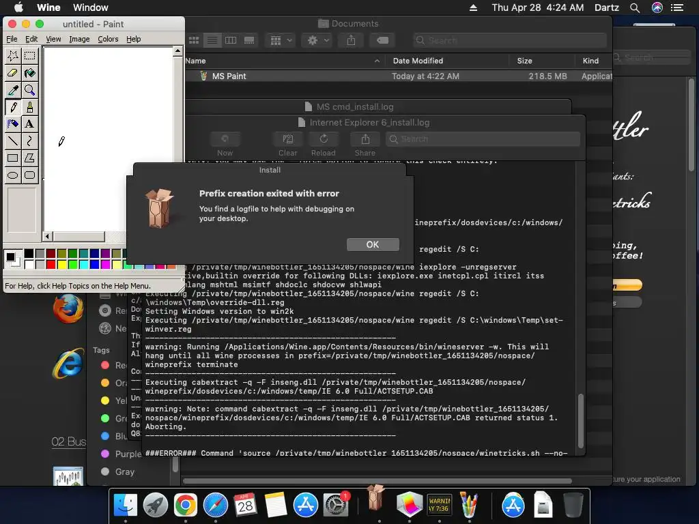The width and height of the screenshot is (699, 524).
Task: Pick the Eraser tool in Paint
Action: tap(13, 72)
